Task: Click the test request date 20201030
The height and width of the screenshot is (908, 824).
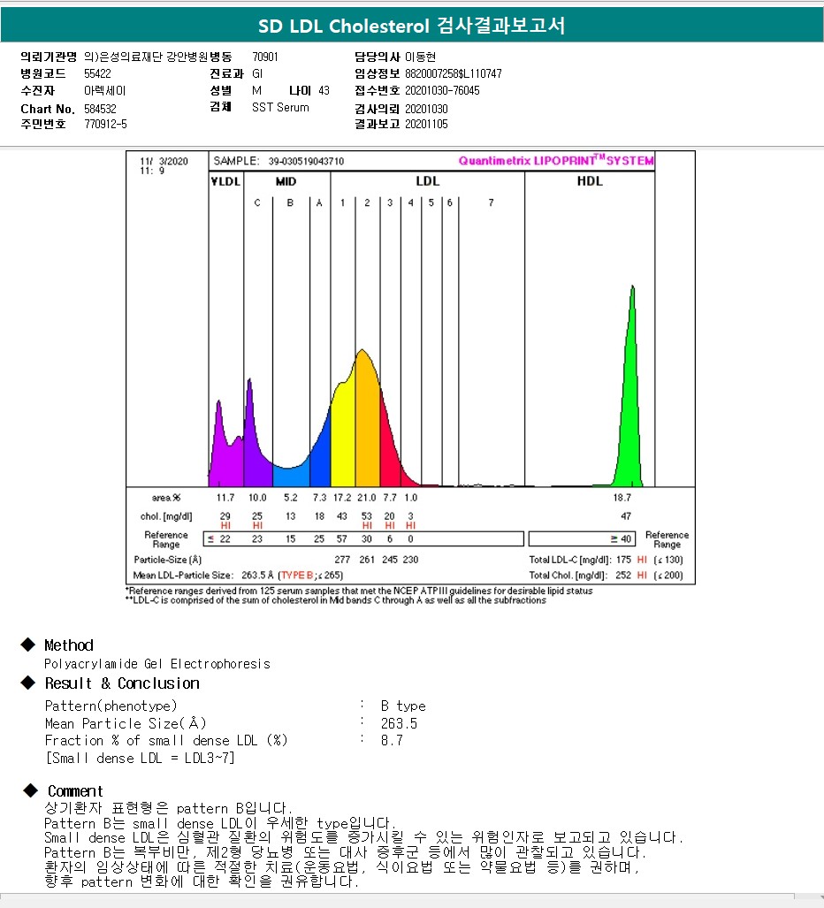Action: (426, 109)
